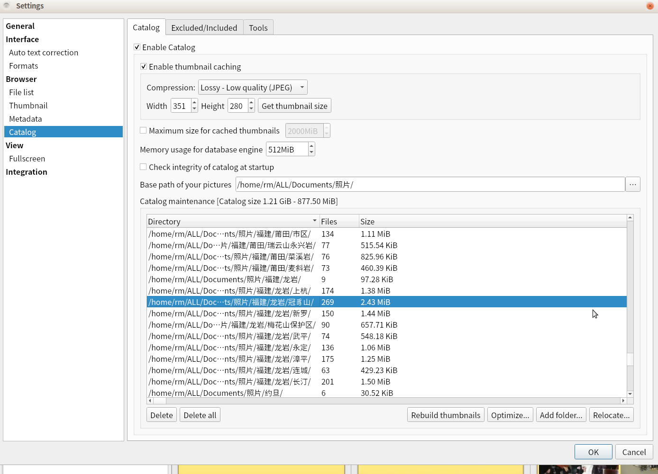
Task: Enable Check integrity of catalog at startup
Action: click(x=144, y=167)
